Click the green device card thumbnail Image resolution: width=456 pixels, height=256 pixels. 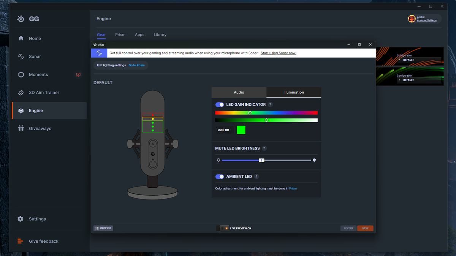tap(410, 76)
